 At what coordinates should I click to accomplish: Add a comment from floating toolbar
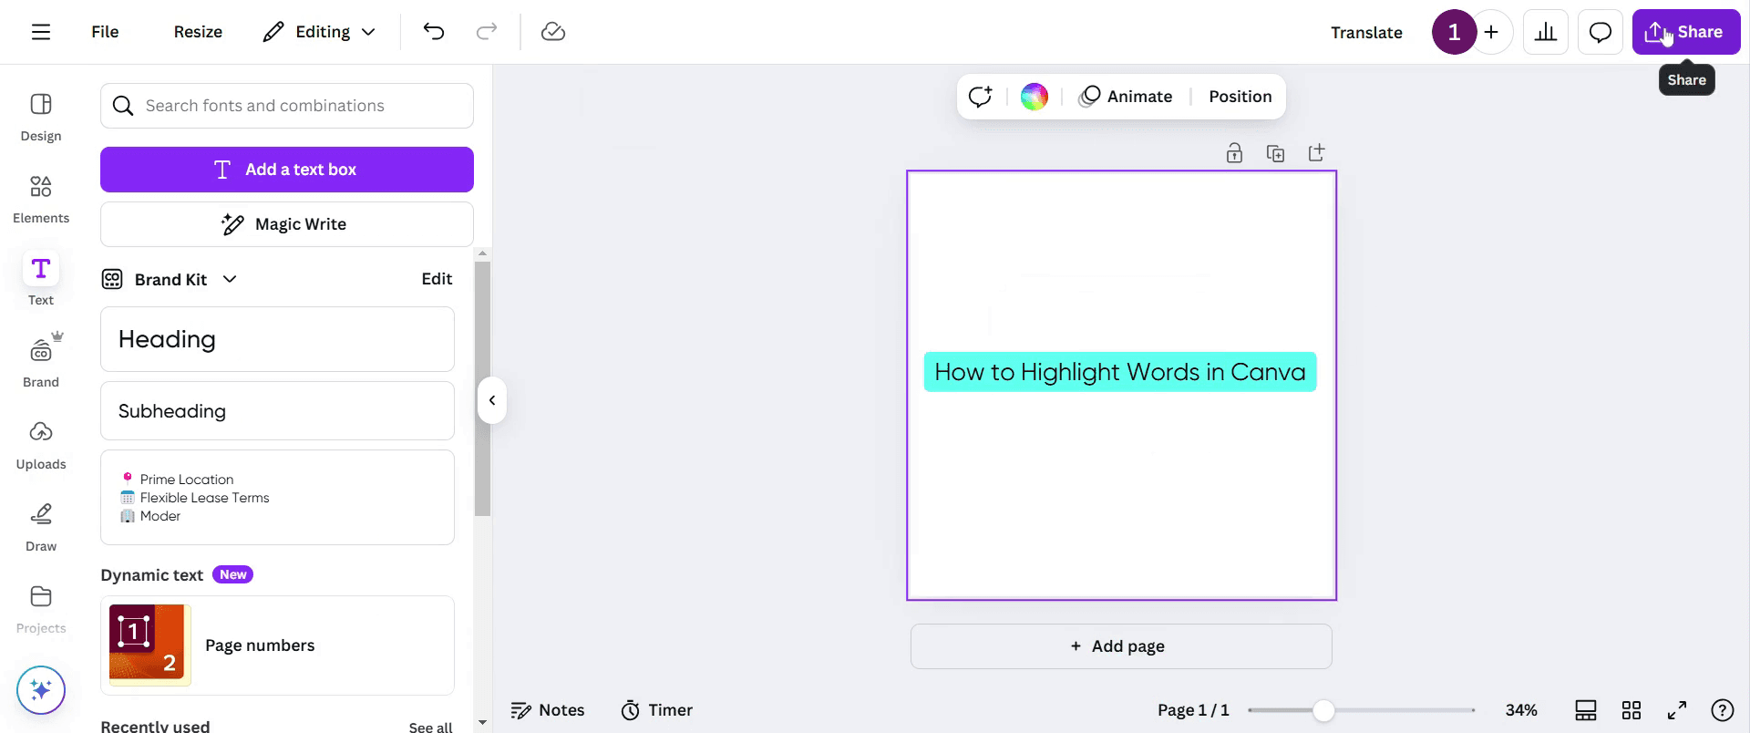981,97
